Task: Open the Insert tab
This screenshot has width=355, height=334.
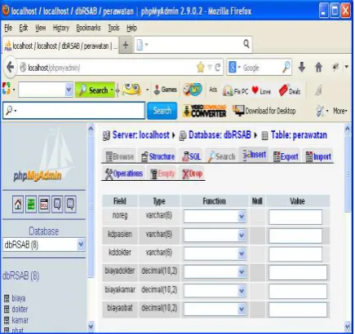Action: pos(254,155)
